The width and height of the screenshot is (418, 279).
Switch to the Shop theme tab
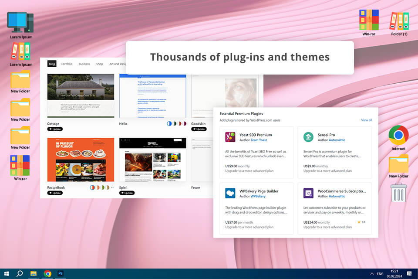[99, 64]
